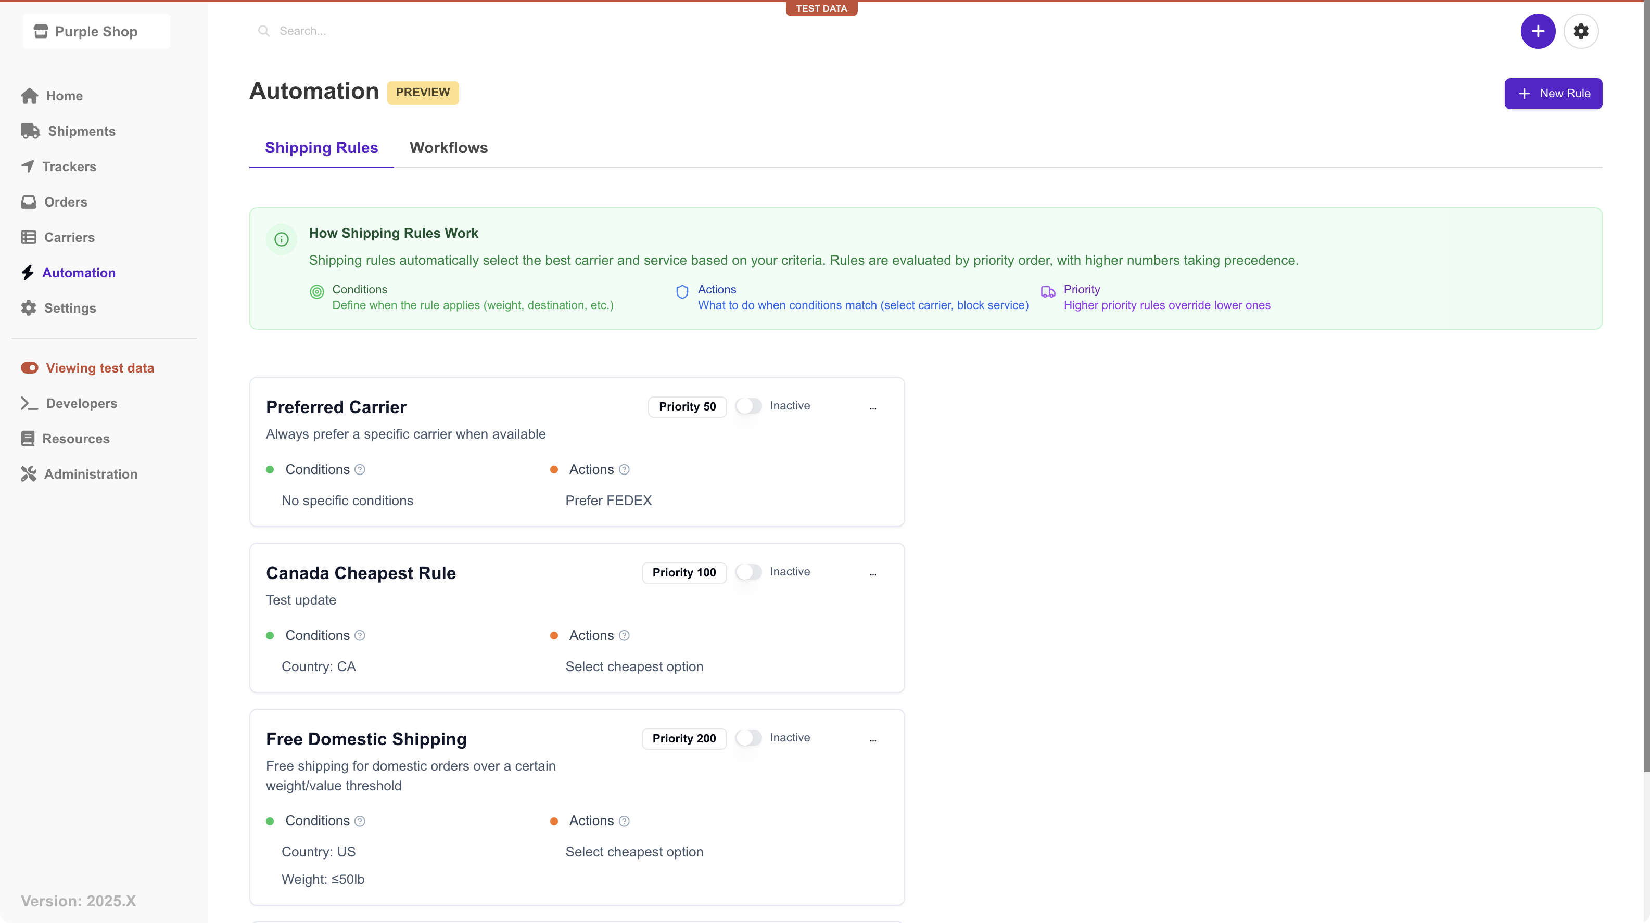
Task: Open the Orders page
Action: (65, 202)
